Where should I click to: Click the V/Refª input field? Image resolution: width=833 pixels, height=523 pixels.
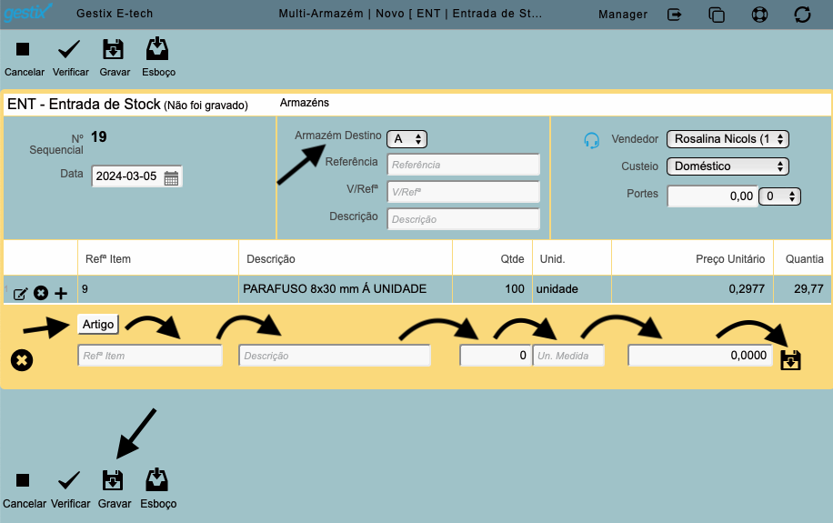point(463,192)
